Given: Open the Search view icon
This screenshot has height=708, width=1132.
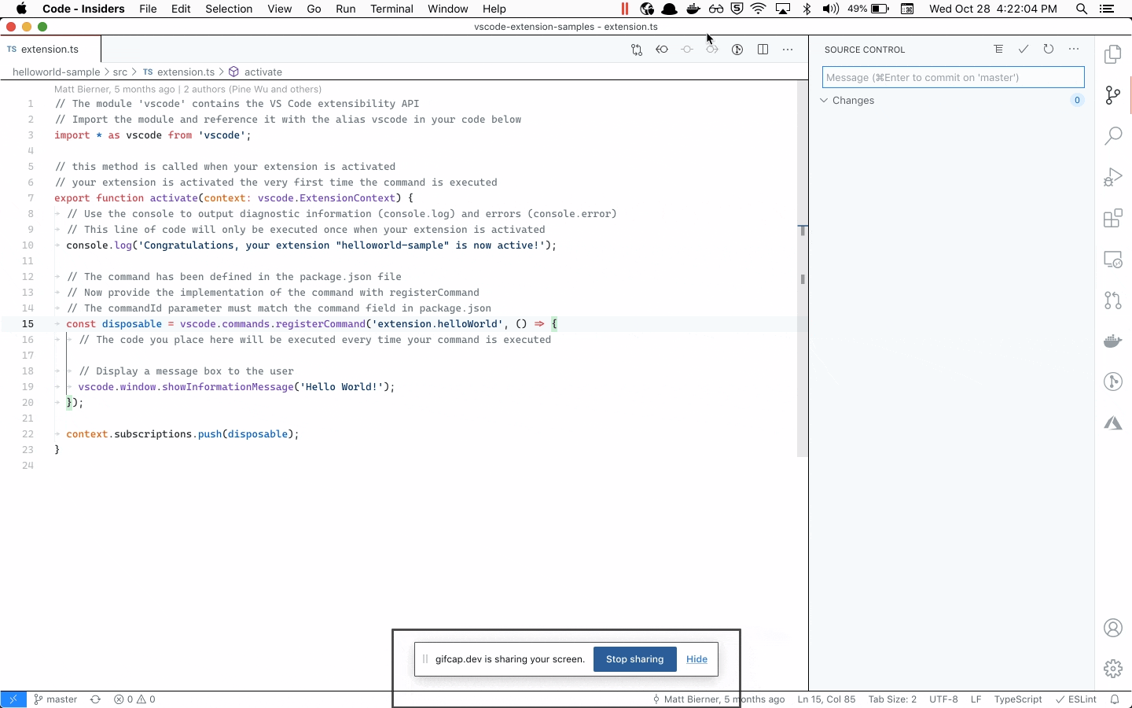Looking at the screenshot, I should 1113,136.
